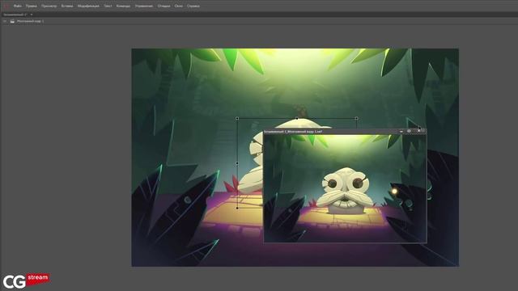Open the Отладка menu
The image size is (518, 291).
tap(163, 6)
